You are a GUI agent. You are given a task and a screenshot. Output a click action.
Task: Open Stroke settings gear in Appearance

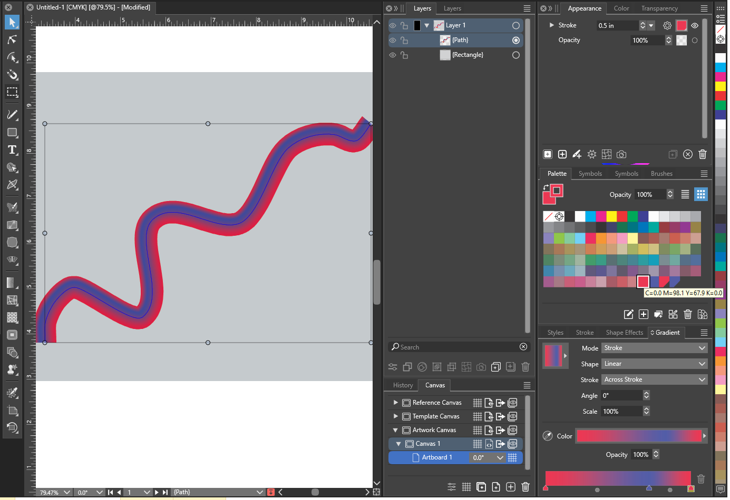click(667, 25)
